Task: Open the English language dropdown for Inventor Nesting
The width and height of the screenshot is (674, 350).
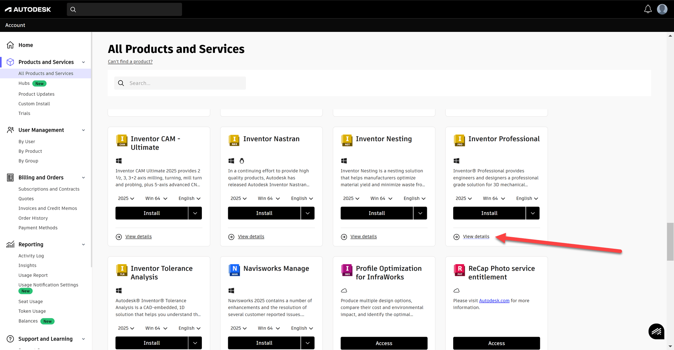Action: tap(415, 198)
